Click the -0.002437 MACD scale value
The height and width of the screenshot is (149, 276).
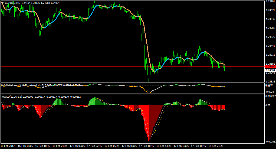point(271,142)
